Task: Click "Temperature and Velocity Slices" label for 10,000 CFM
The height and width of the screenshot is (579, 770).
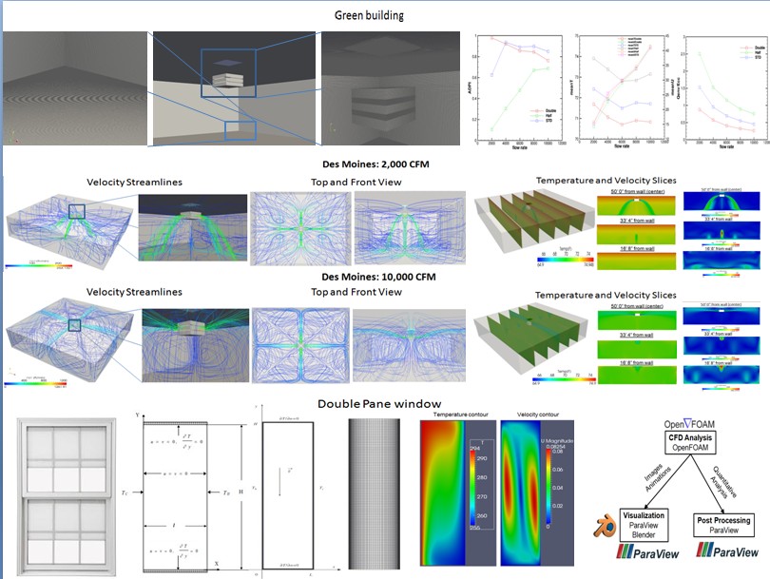Action: coord(606,295)
